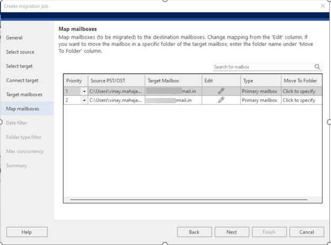Click the Help button
This screenshot has width=331, height=245.
click(x=27, y=232)
